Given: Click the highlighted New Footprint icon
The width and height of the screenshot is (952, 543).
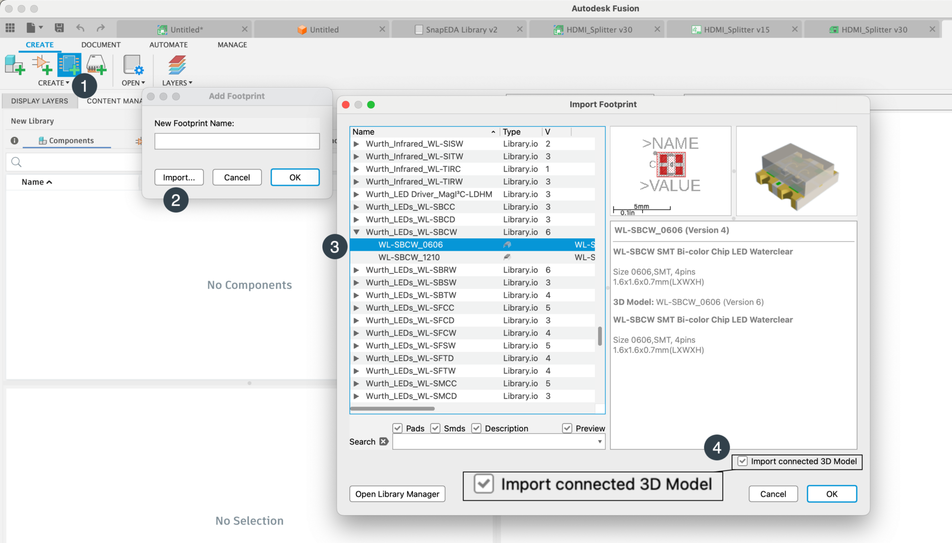Looking at the screenshot, I should (69, 64).
